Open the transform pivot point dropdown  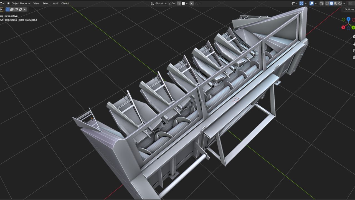(172, 3)
